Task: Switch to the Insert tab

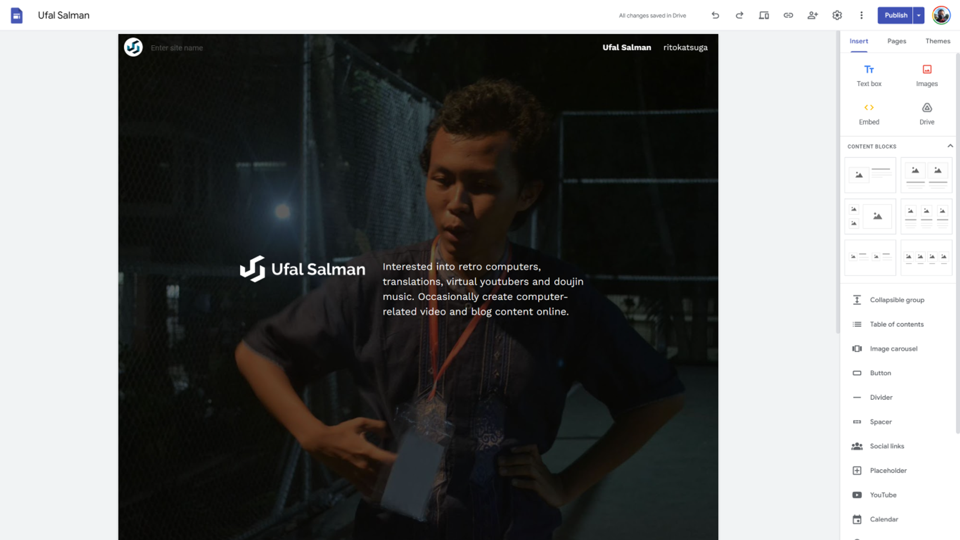Action: point(859,41)
